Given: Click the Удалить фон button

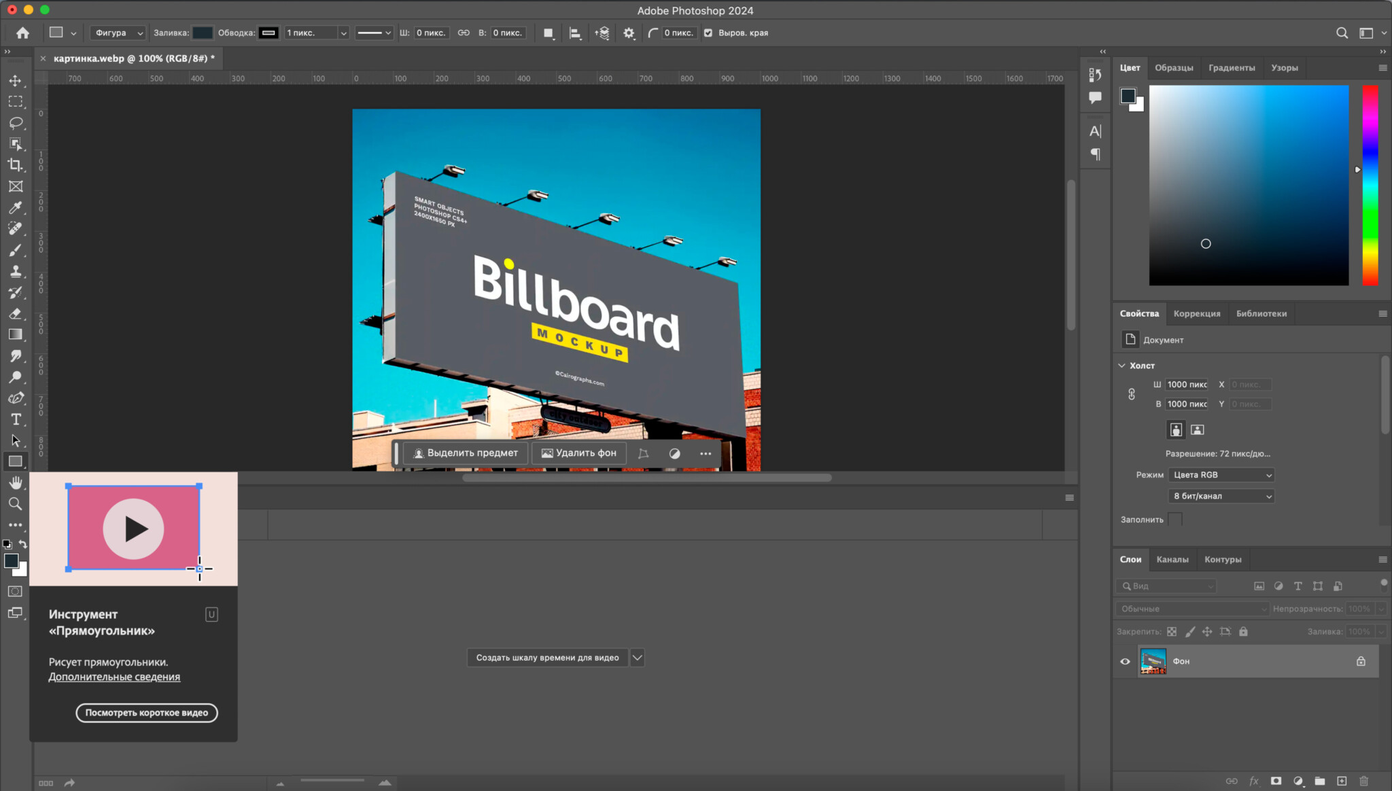Looking at the screenshot, I should pos(578,453).
